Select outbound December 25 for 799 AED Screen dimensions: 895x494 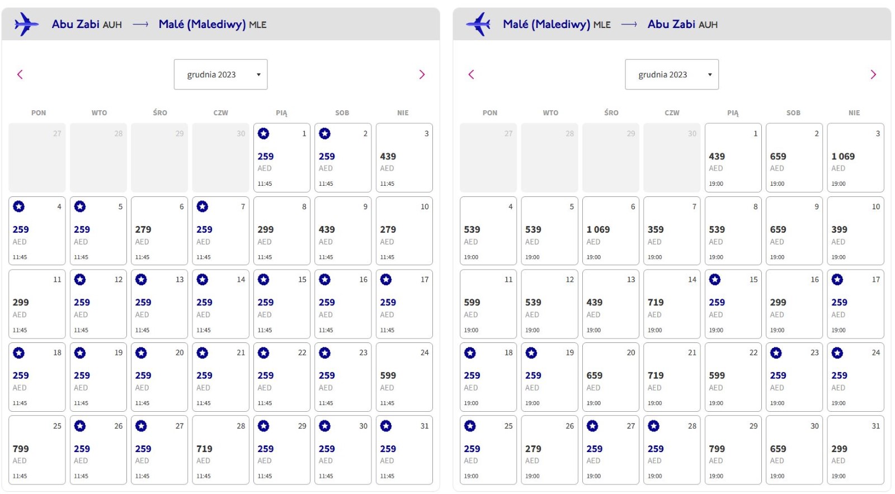[x=37, y=450]
